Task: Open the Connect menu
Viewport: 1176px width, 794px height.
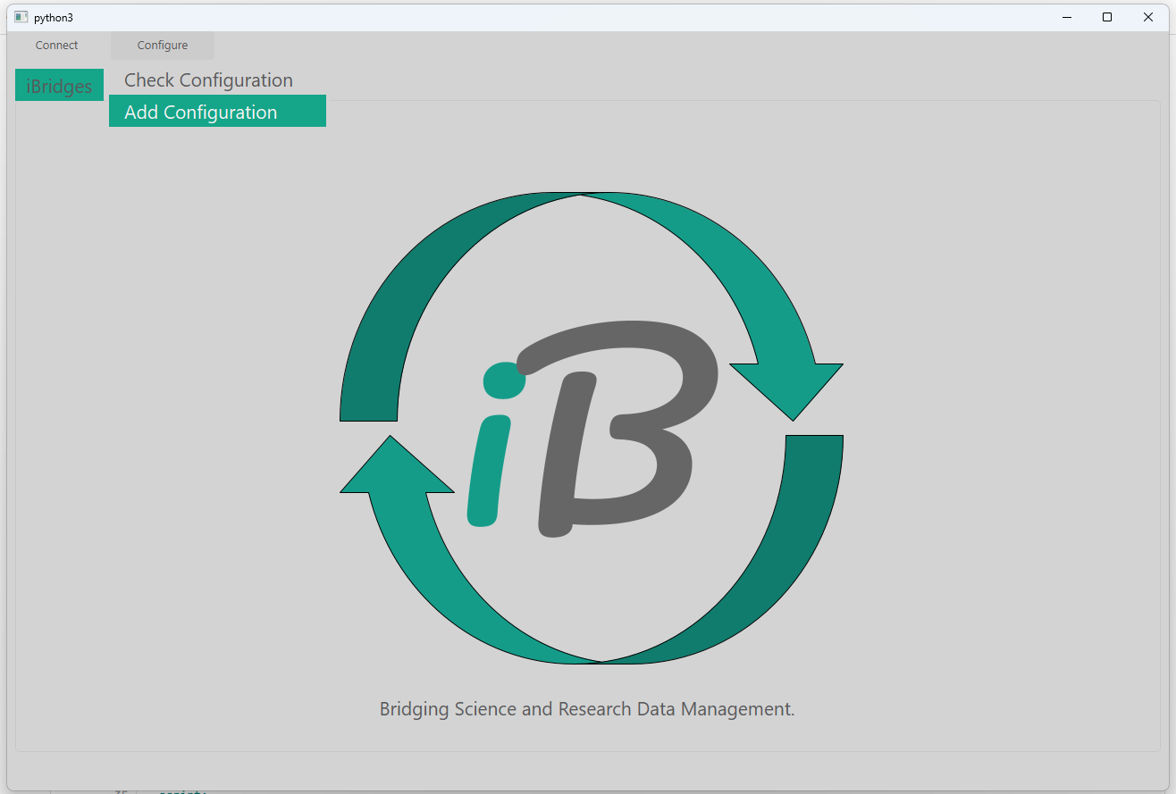Action: (x=57, y=46)
